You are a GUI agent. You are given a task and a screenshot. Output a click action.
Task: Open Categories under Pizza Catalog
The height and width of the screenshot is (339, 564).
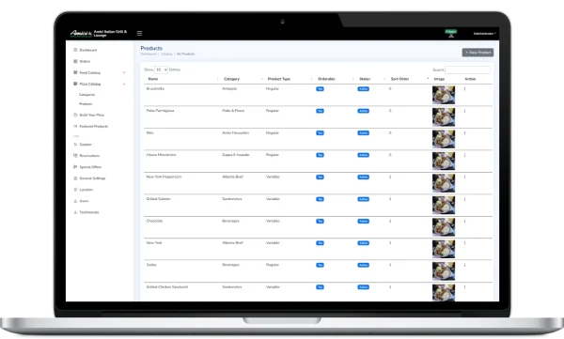click(x=87, y=95)
